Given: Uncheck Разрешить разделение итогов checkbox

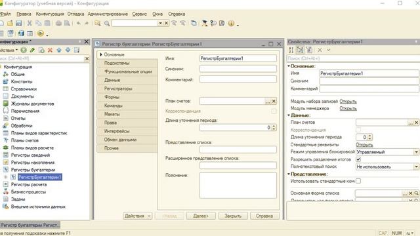Looking at the screenshot, I should click(358, 159).
